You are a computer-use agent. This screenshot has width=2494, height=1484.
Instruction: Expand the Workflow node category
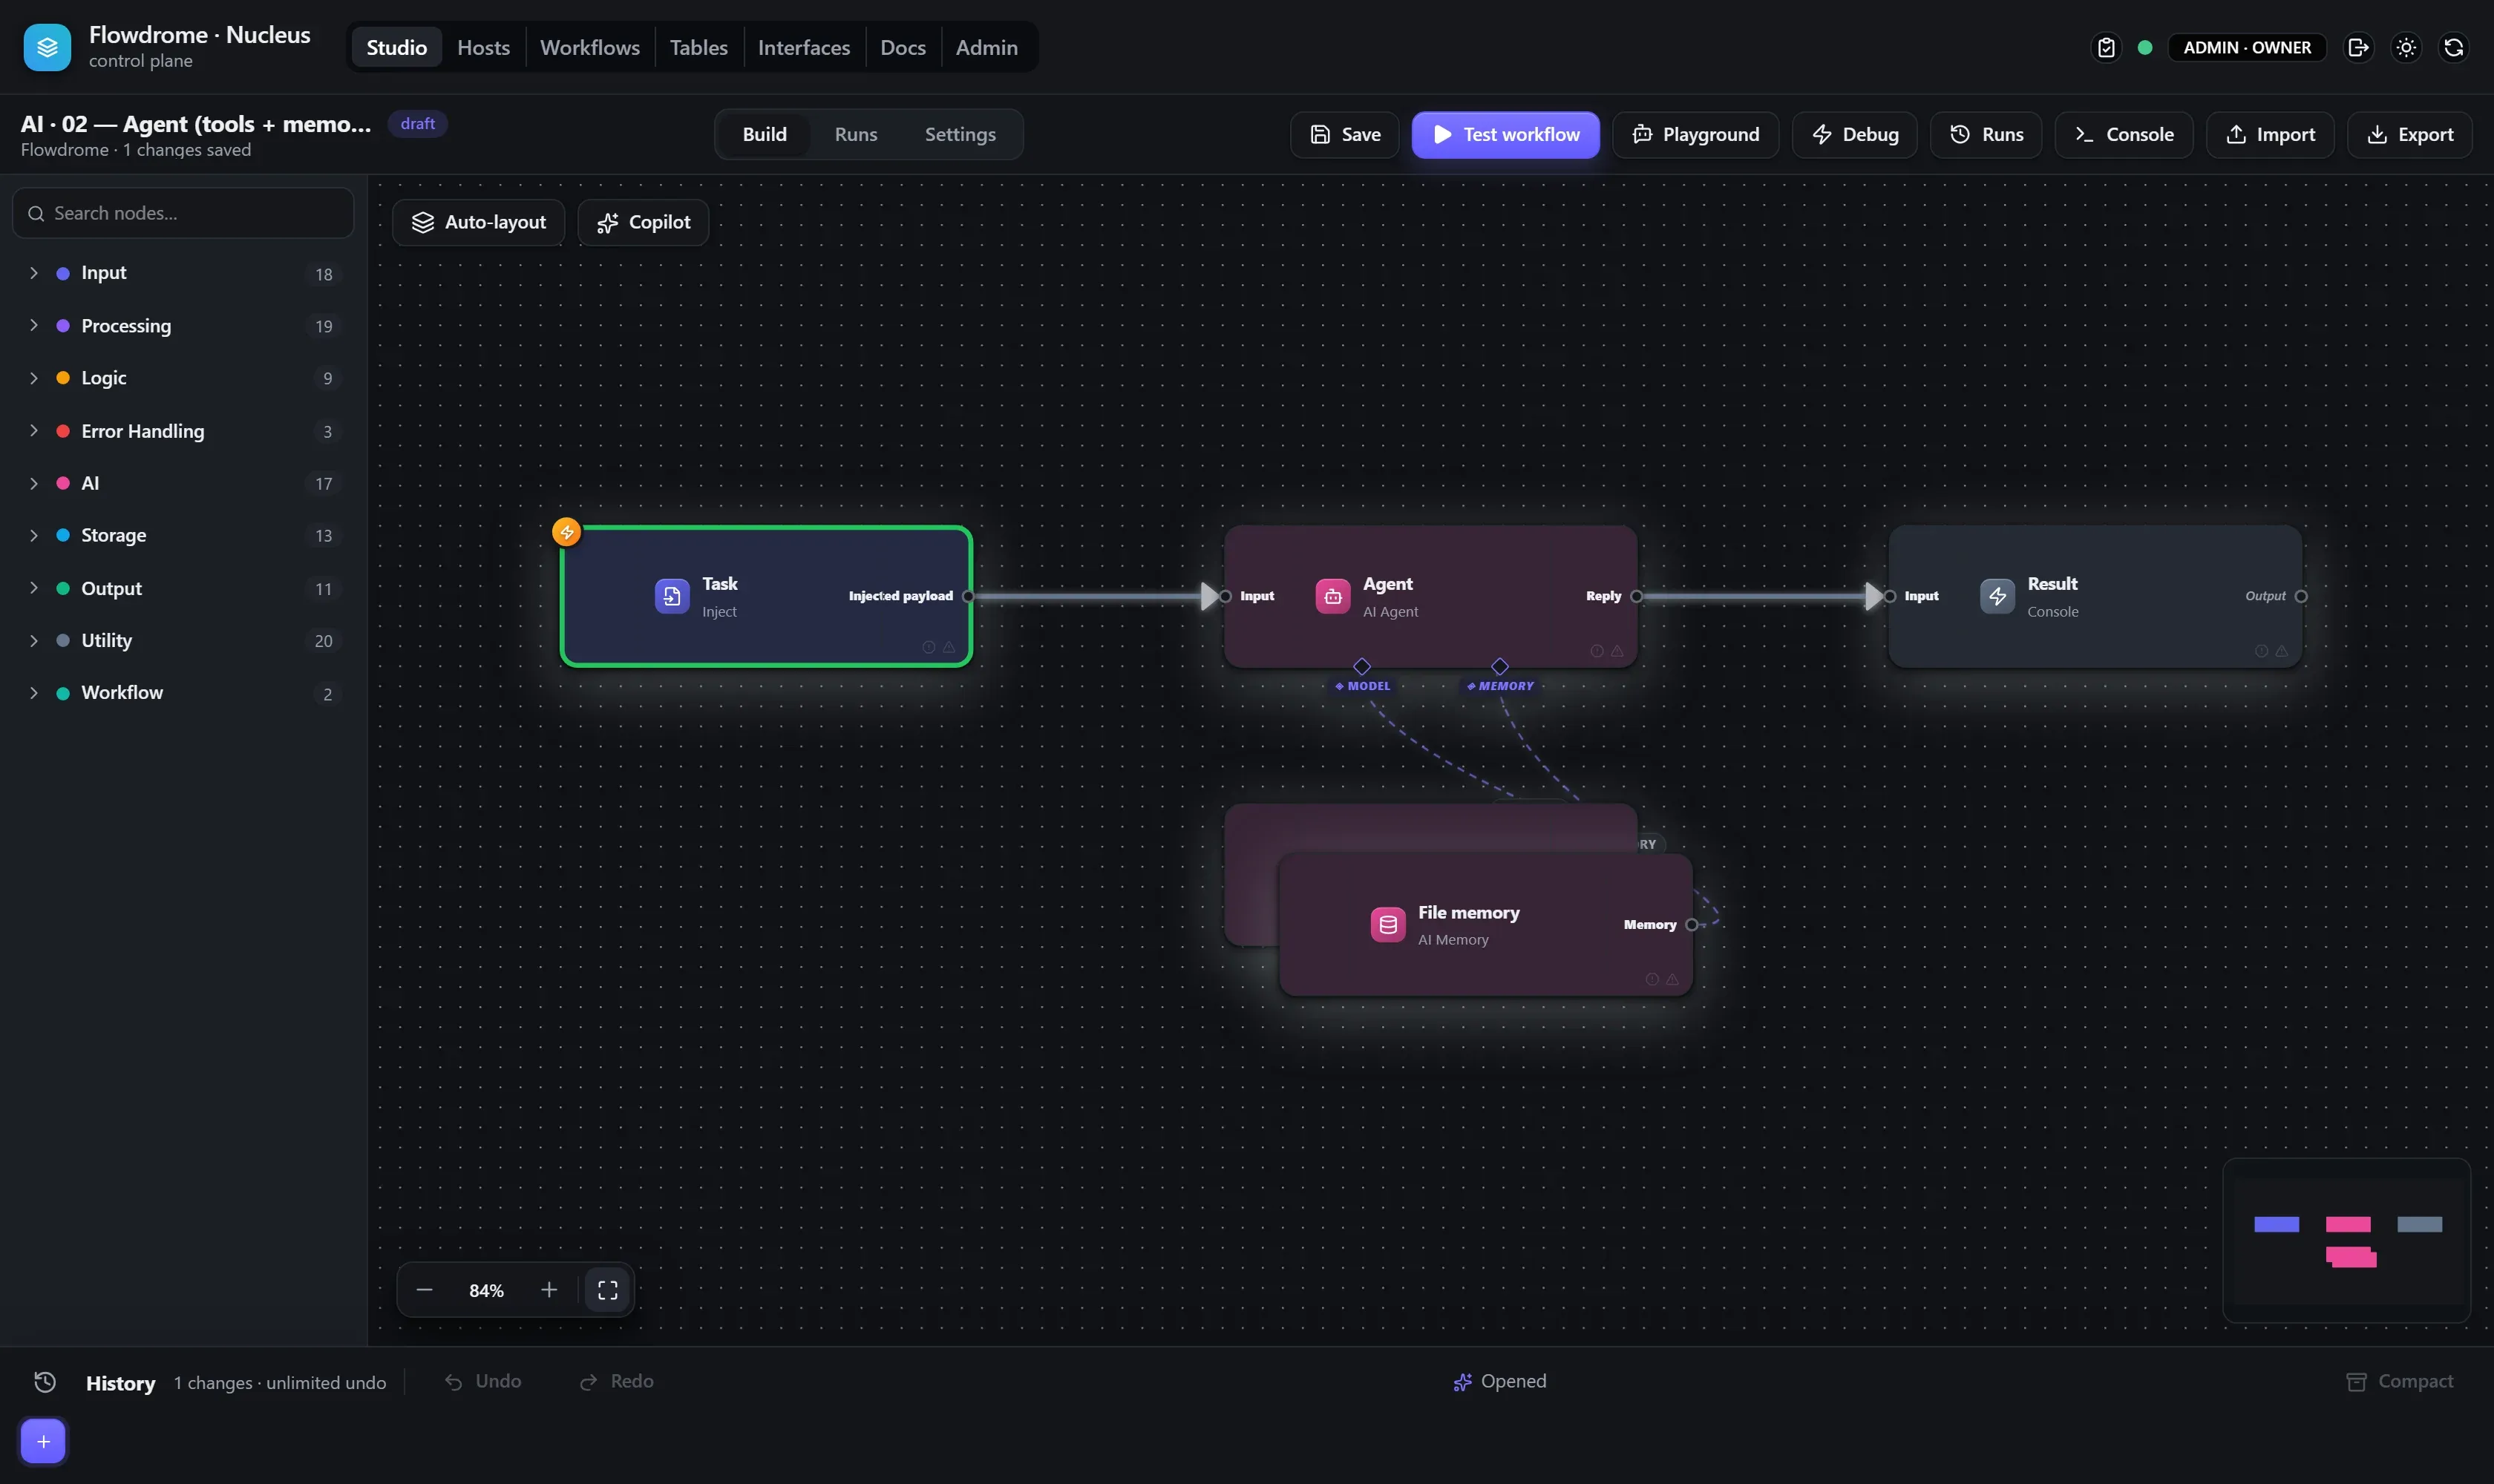tap(182, 693)
